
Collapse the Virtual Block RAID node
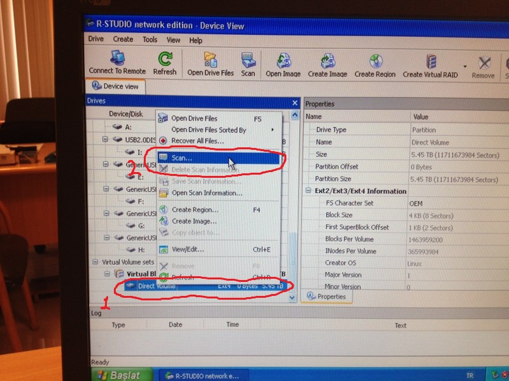(x=107, y=274)
